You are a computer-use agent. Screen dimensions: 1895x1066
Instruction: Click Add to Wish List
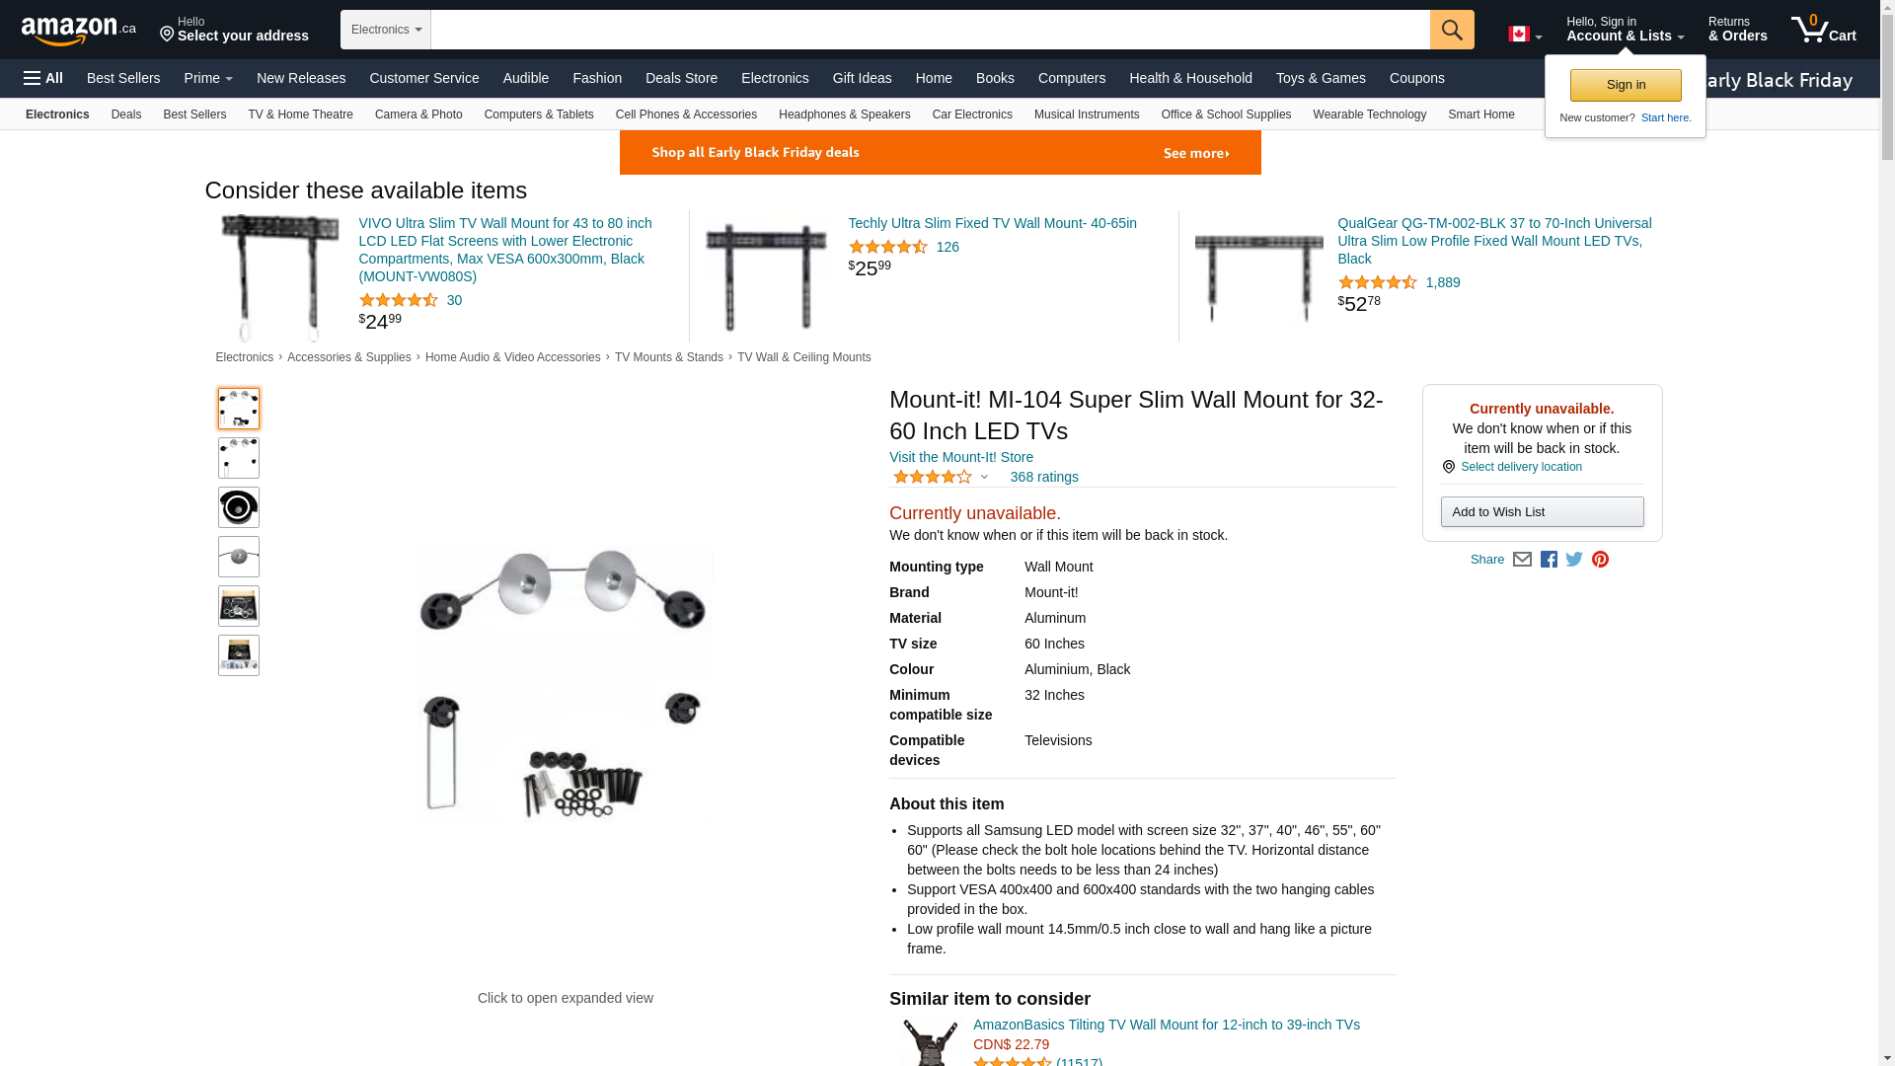click(x=1542, y=511)
